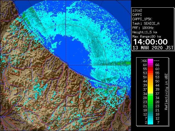Pick the cyan 2-7 dBZ color band
175x131 pixels.
tap(150, 123)
